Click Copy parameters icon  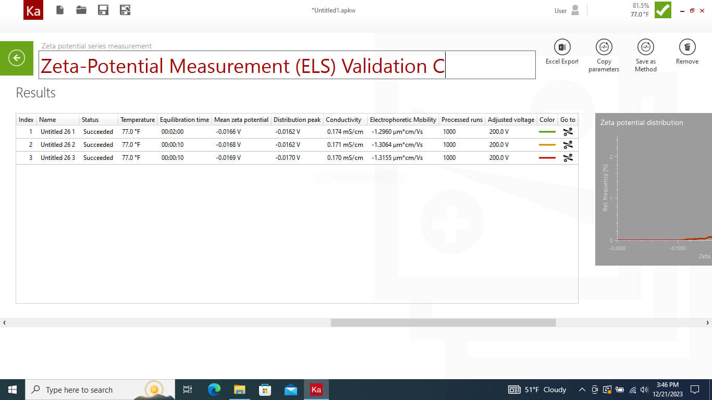point(604,48)
